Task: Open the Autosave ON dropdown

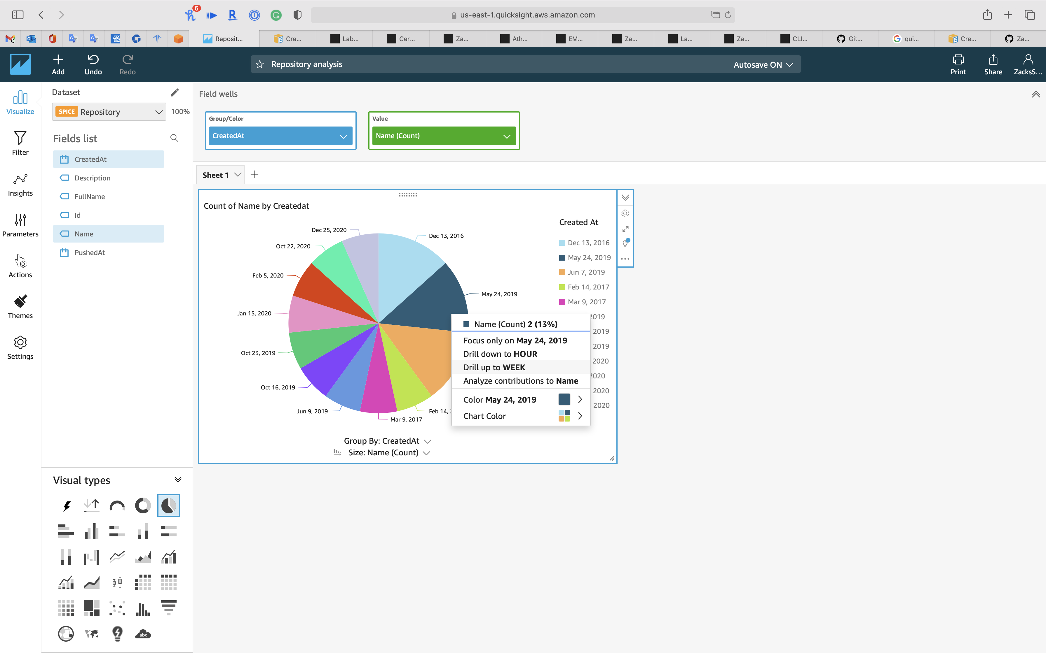Action: [763, 64]
